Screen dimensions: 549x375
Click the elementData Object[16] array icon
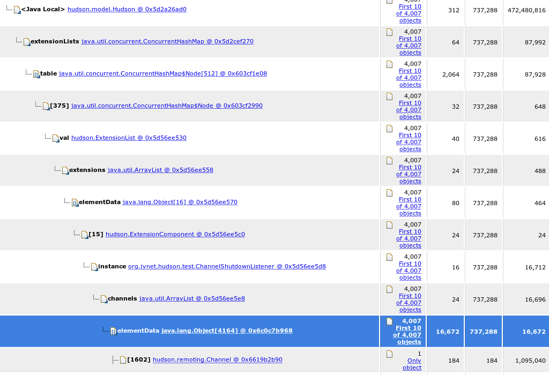click(75, 202)
